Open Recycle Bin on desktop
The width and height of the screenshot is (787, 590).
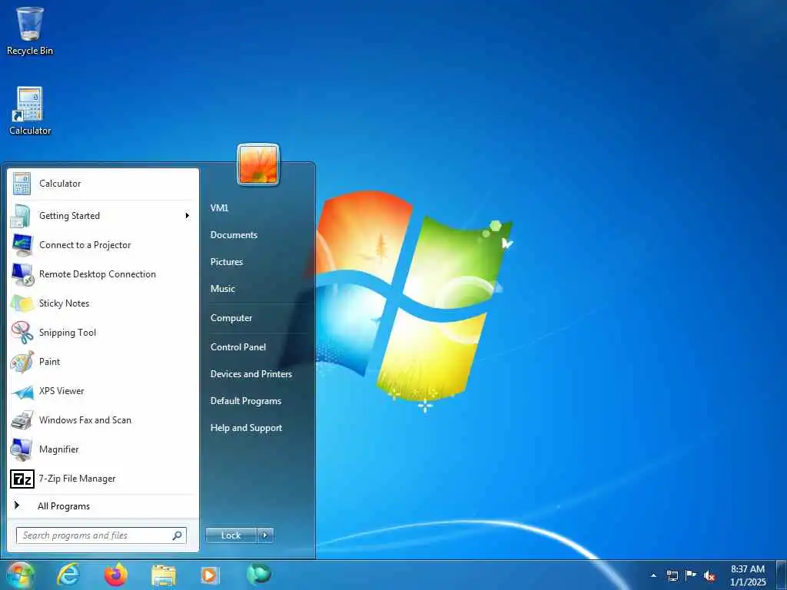[30, 31]
